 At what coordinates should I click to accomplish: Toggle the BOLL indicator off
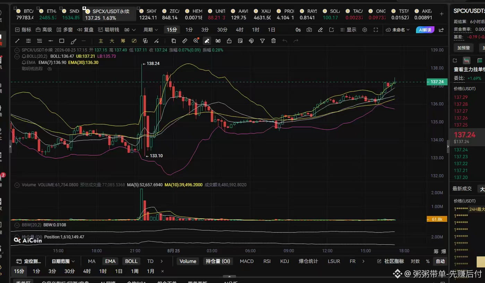coord(131,261)
